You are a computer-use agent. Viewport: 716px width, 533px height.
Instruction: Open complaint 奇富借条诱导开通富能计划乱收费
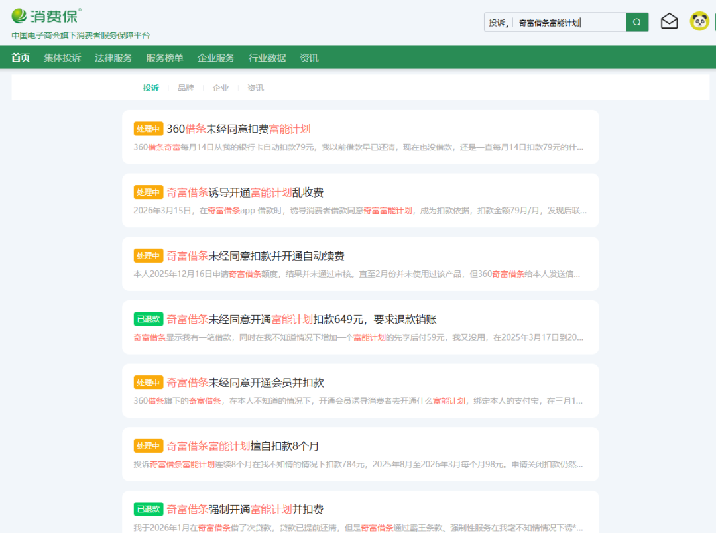245,192
